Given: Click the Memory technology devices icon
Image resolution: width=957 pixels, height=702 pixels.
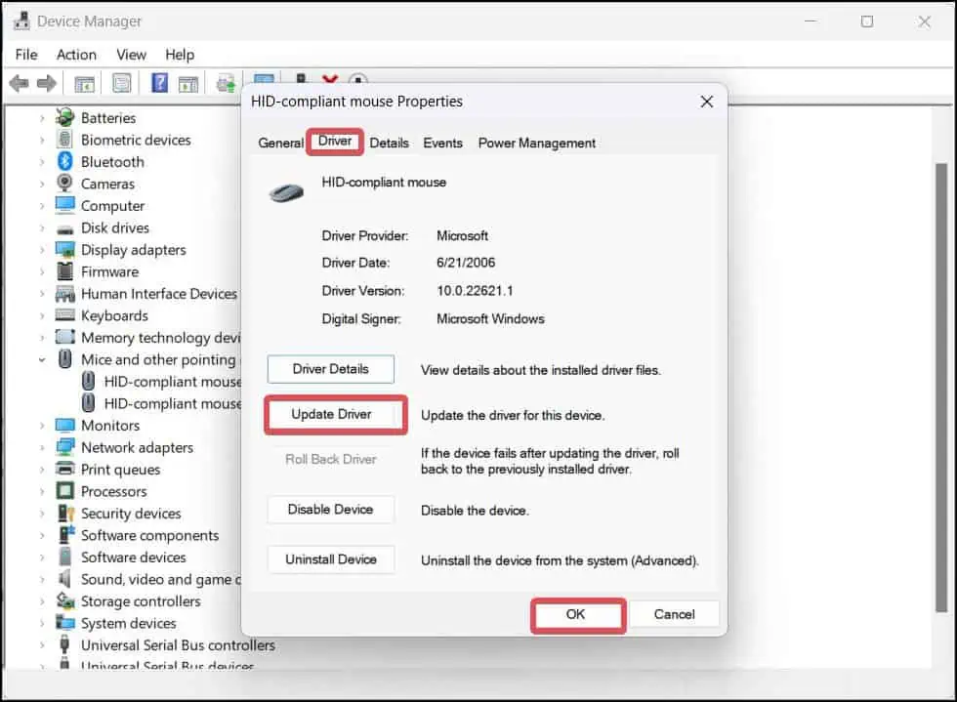Looking at the screenshot, I should click(x=64, y=337).
